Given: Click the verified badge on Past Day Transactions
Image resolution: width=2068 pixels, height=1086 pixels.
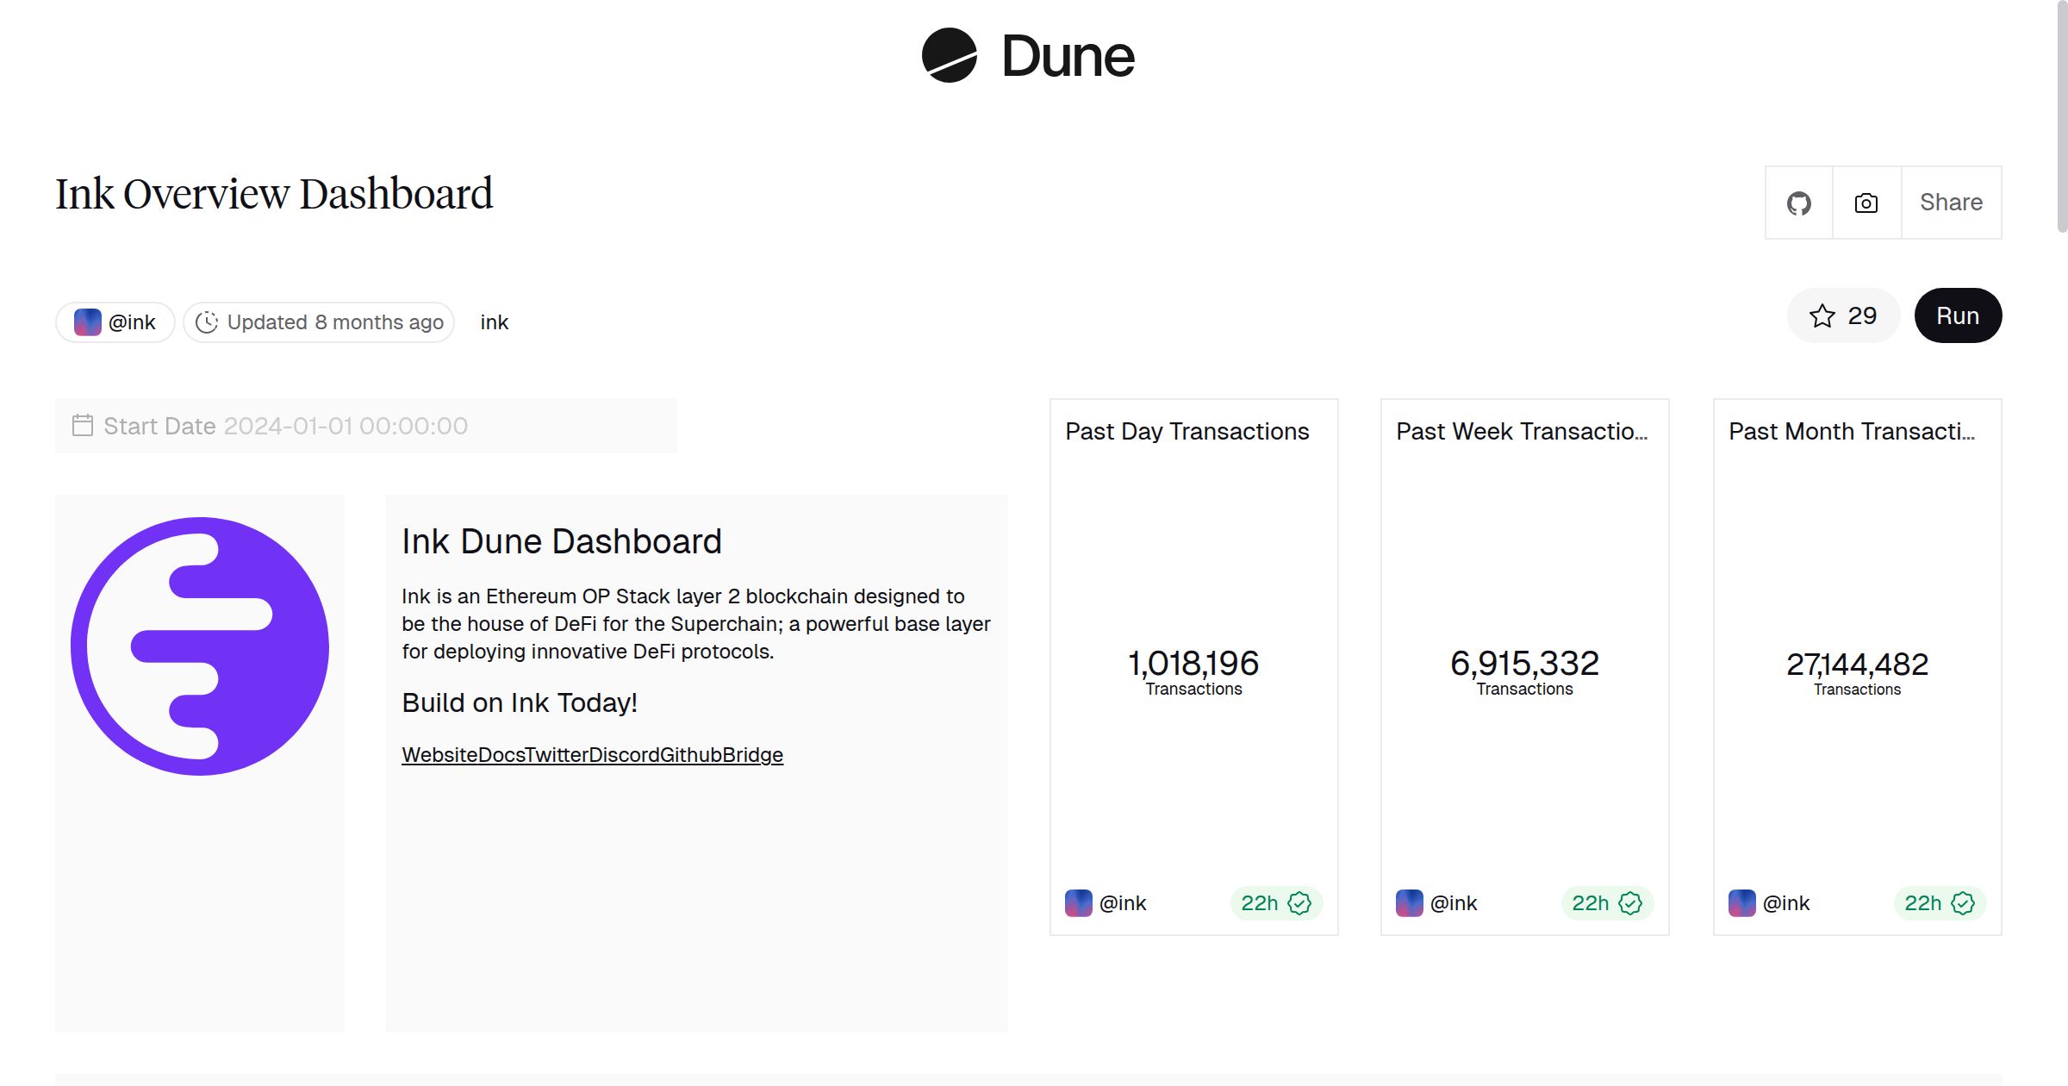Looking at the screenshot, I should point(1299,902).
